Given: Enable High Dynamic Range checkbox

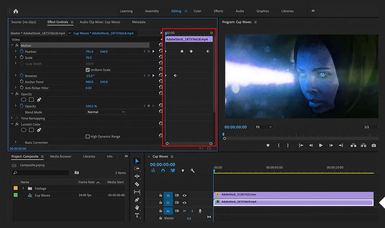Looking at the screenshot, I should pos(88,137).
